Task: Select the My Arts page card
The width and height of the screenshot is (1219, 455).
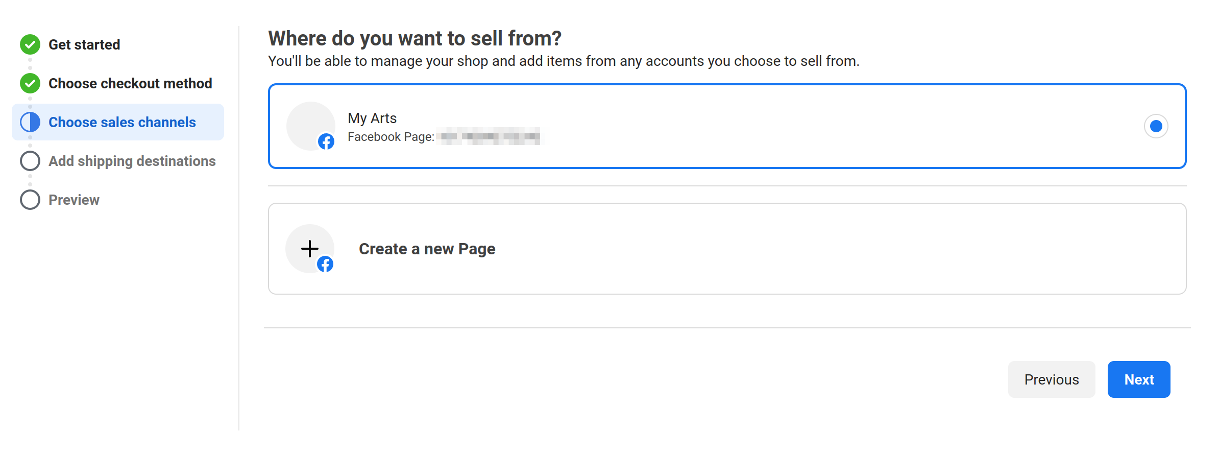Action: [x=727, y=126]
